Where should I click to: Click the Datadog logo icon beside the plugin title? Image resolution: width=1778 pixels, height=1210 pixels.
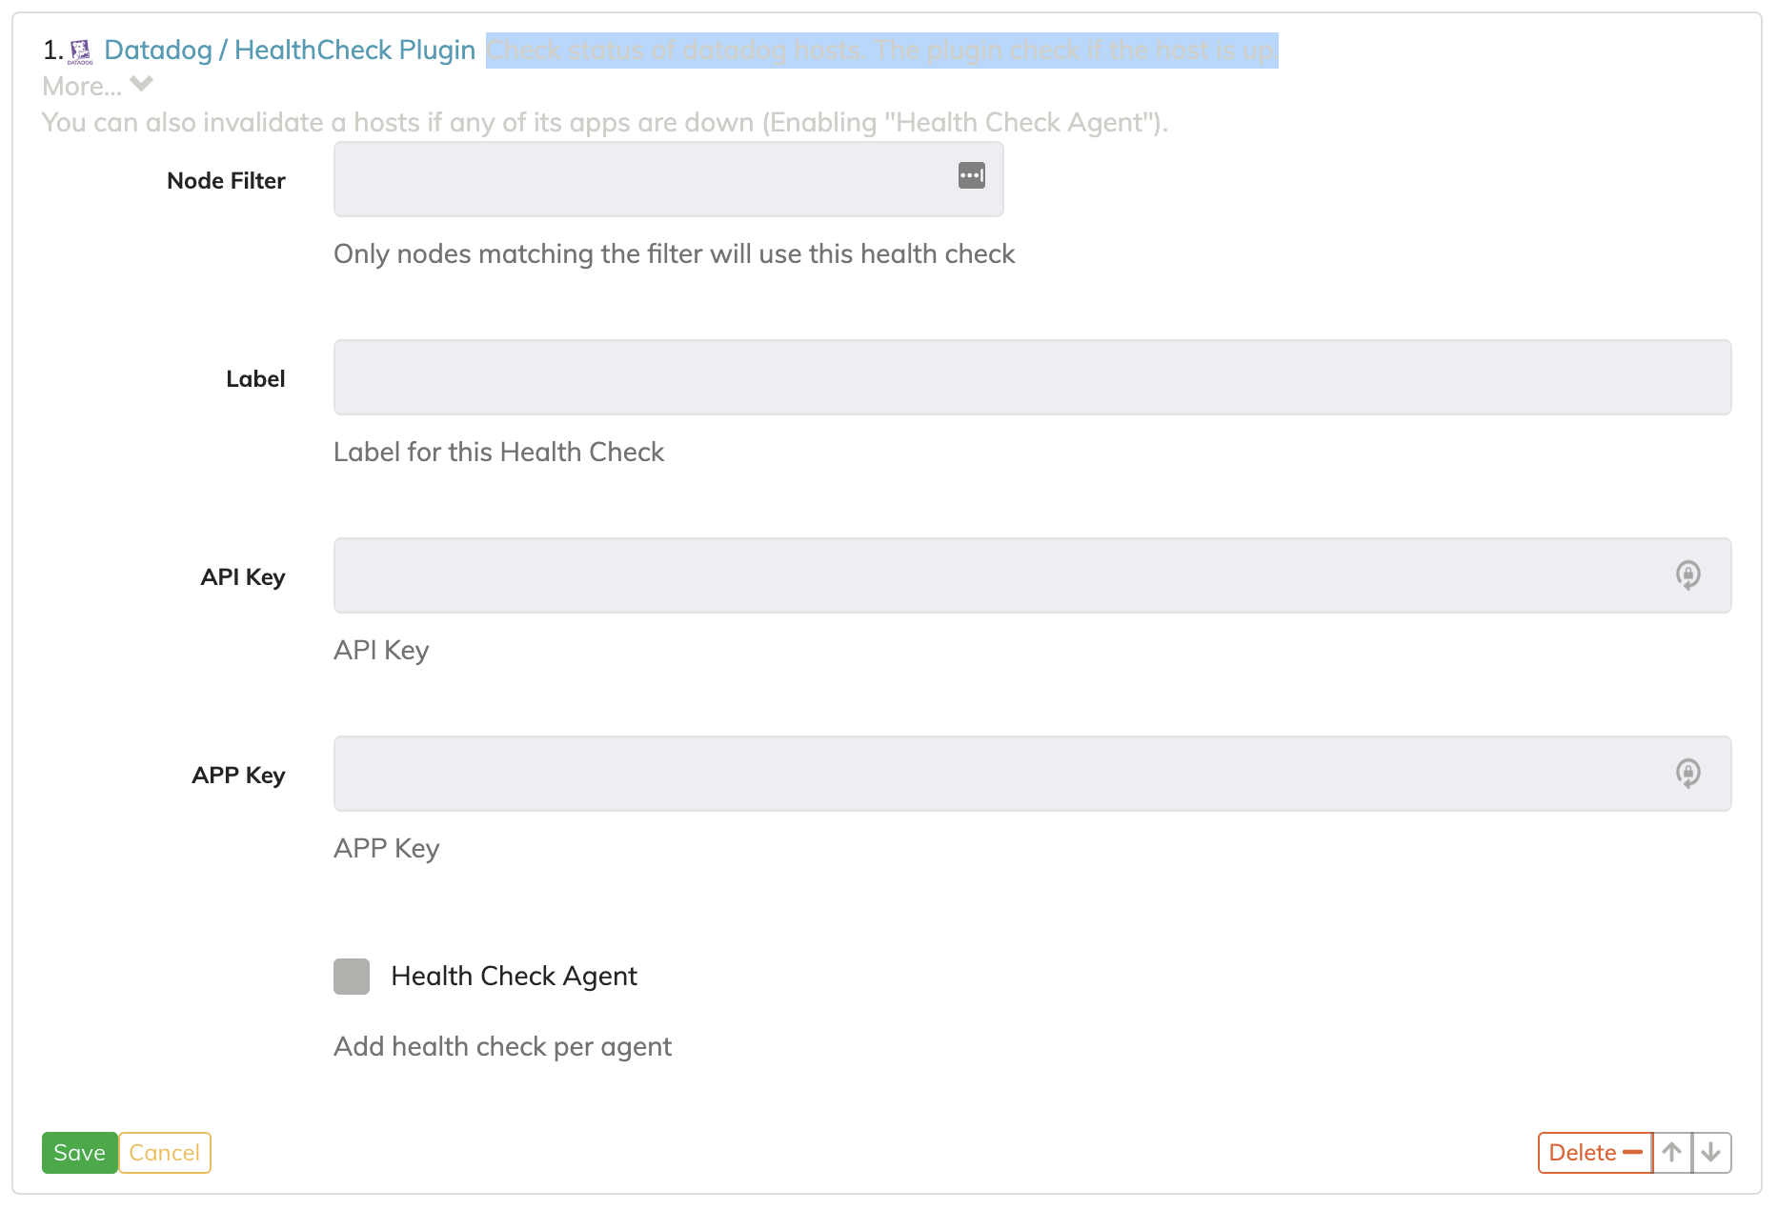pyautogui.click(x=81, y=51)
